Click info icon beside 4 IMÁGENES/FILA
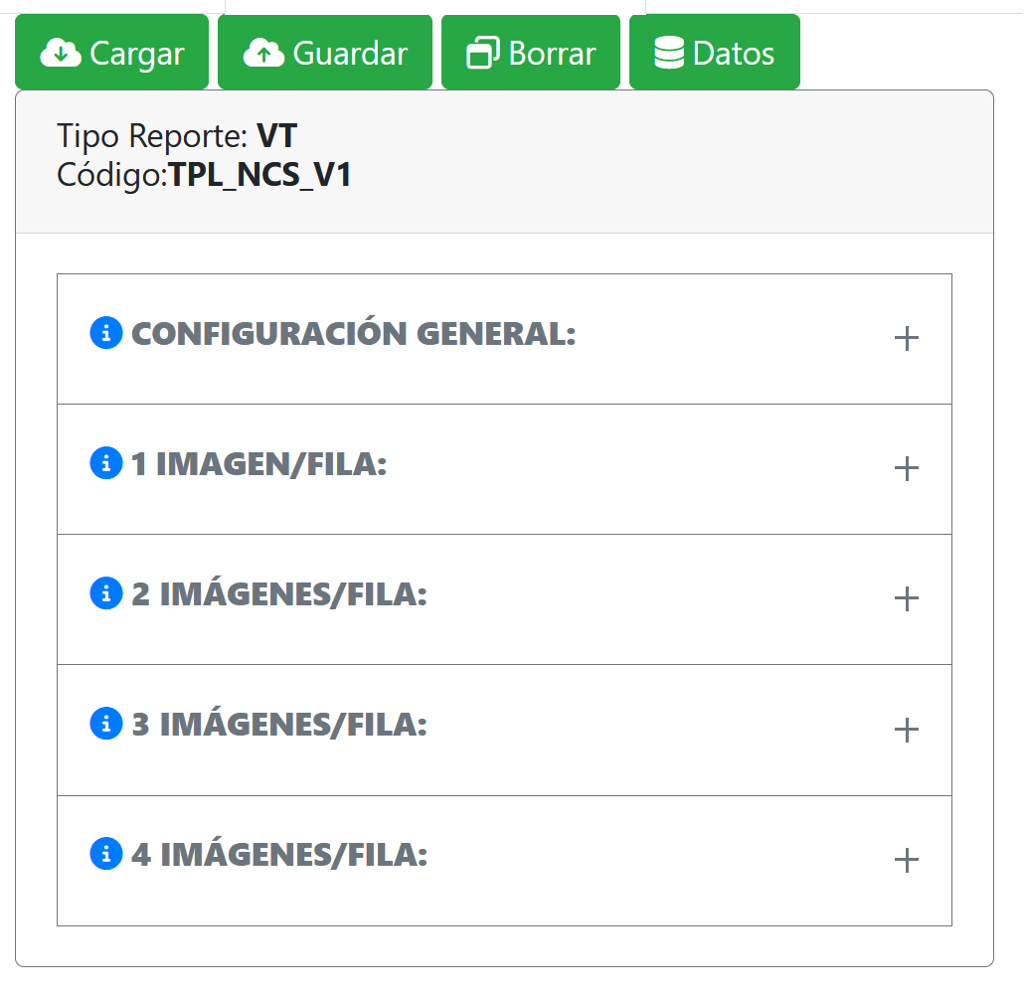 click(106, 854)
